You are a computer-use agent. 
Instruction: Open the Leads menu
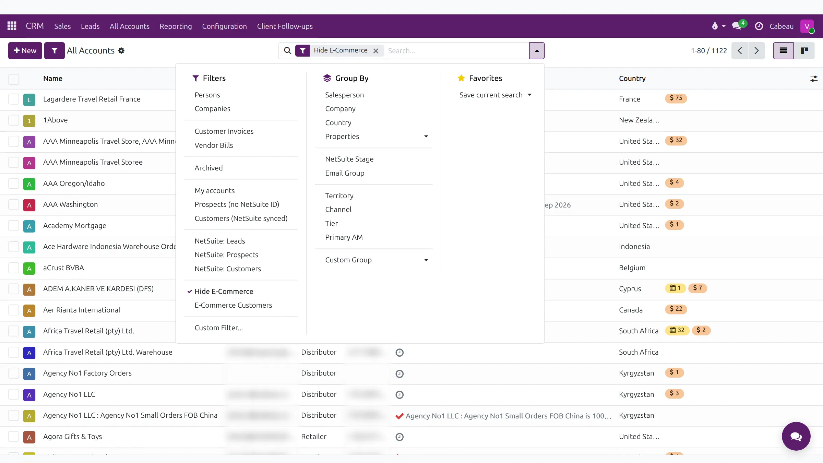point(90,26)
